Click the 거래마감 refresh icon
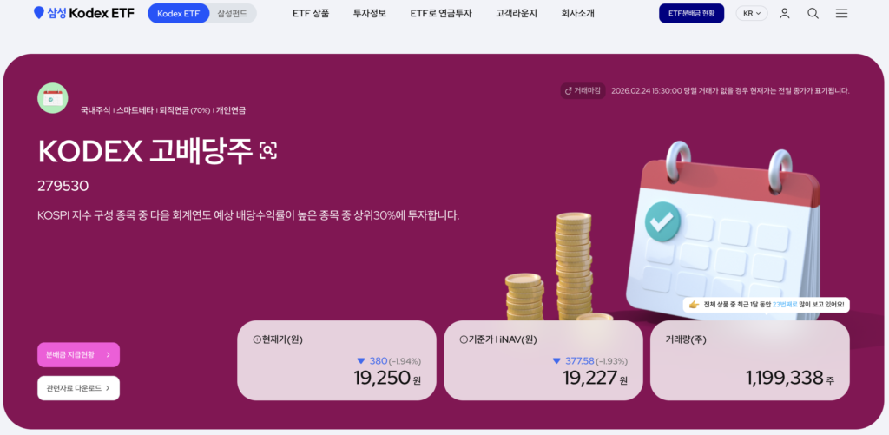Screen dimensions: 889x435 click(x=569, y=91)
